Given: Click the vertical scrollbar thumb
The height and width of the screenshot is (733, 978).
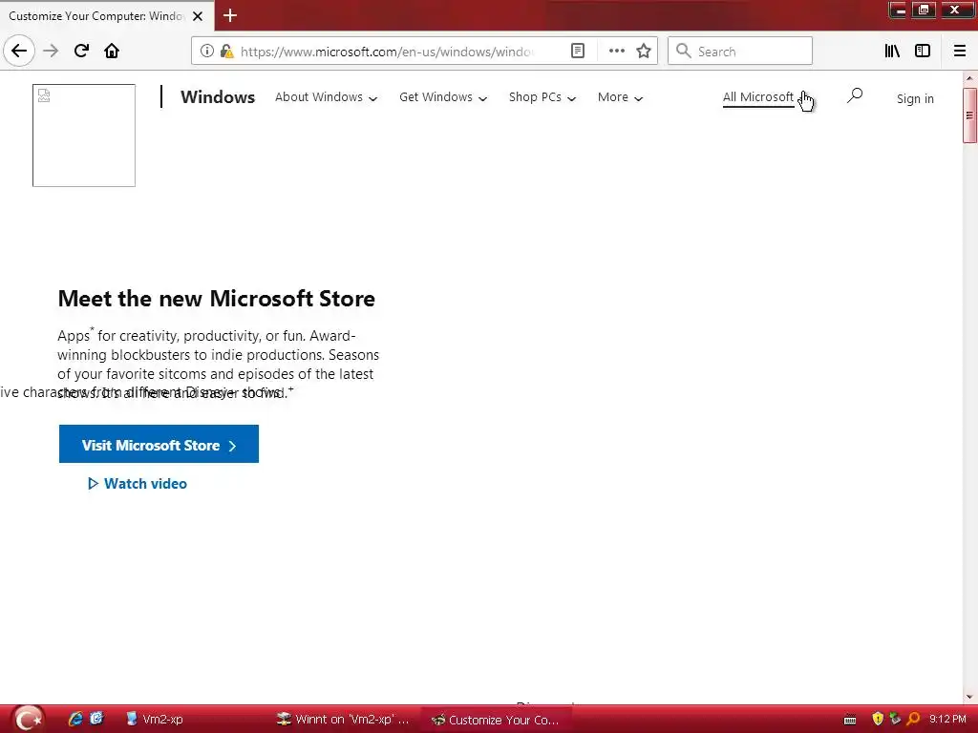Looking at the screenshot, I should (x=969, y=115).
